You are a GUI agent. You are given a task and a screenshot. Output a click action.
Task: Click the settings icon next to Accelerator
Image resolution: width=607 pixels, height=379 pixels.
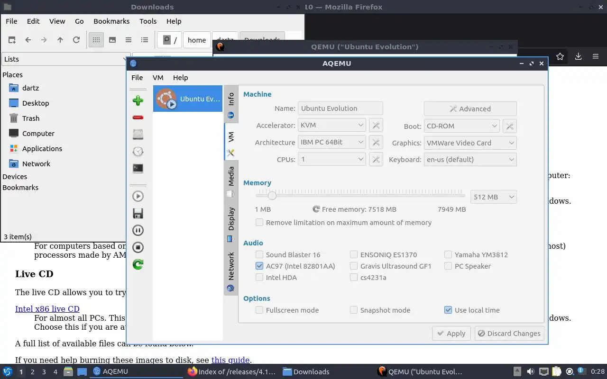(x=376, y=126)
